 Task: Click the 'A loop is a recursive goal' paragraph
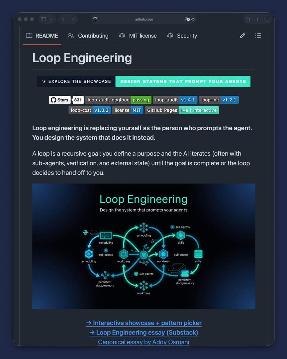[x=141, y=163]
